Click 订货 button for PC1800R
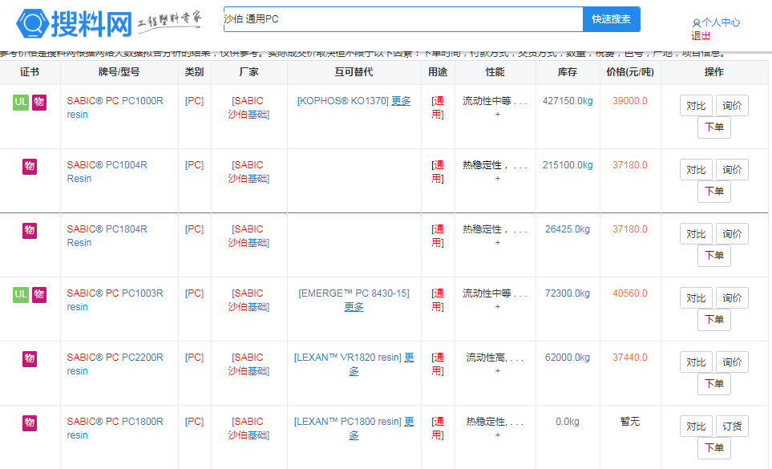The image size is (772, 469). click(x=731, y=427)
